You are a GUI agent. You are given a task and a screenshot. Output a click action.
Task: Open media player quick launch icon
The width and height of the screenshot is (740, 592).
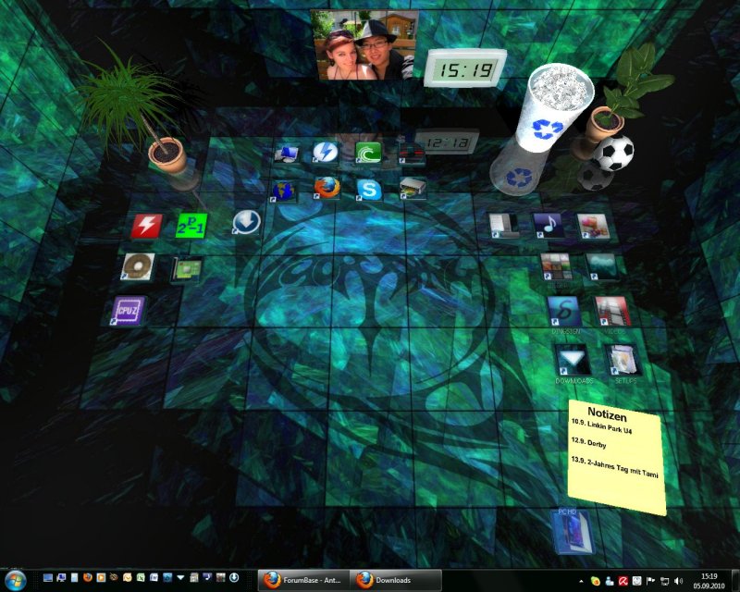pyautogui.click(x=101, y=577)
